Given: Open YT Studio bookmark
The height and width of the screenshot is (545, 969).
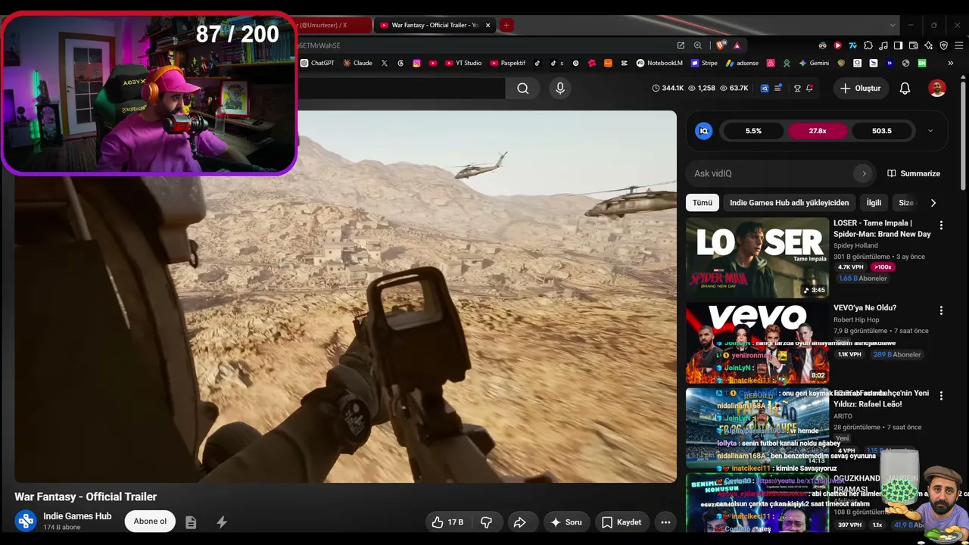Looking at the screenshot, I should click(x=463, y=64).
